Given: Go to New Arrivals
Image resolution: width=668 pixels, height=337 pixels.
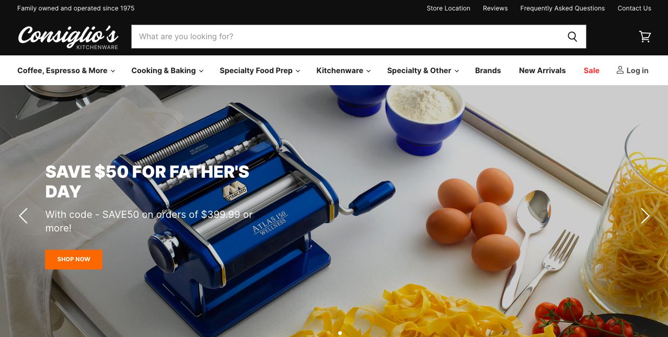Looking at the screenshot, I should 542,71.
